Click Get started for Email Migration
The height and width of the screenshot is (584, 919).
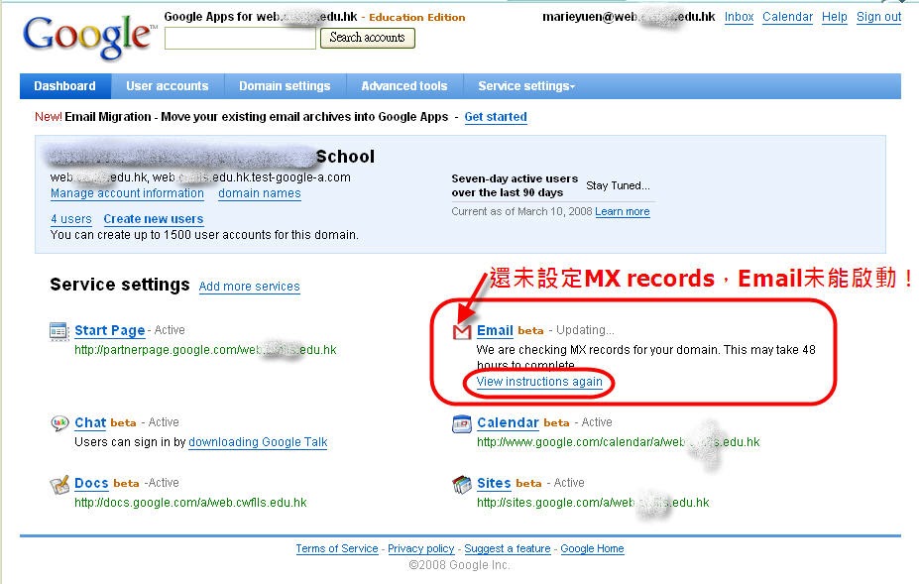[x=496, y=117]
